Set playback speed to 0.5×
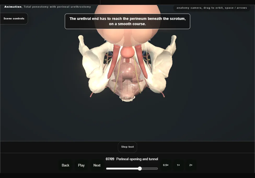This screenshot has width=255, height=178. (x=166, y=165)
